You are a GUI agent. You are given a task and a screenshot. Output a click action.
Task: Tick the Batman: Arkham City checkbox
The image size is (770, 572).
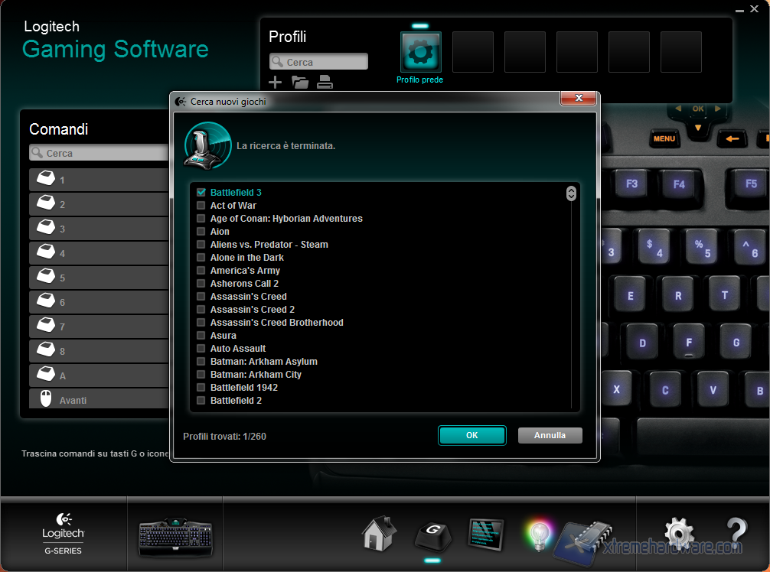[201, 375]
